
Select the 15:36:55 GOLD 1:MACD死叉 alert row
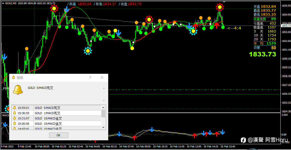[x=56, y=113]
